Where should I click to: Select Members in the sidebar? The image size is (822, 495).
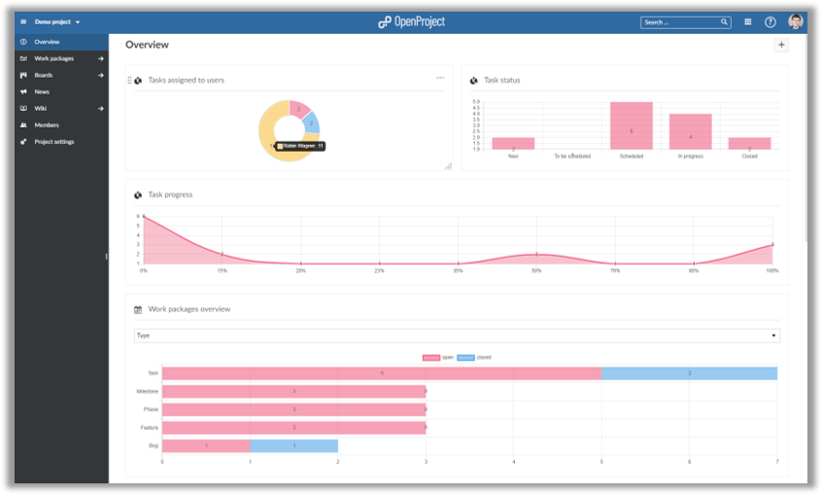click(x=47, y=124)
